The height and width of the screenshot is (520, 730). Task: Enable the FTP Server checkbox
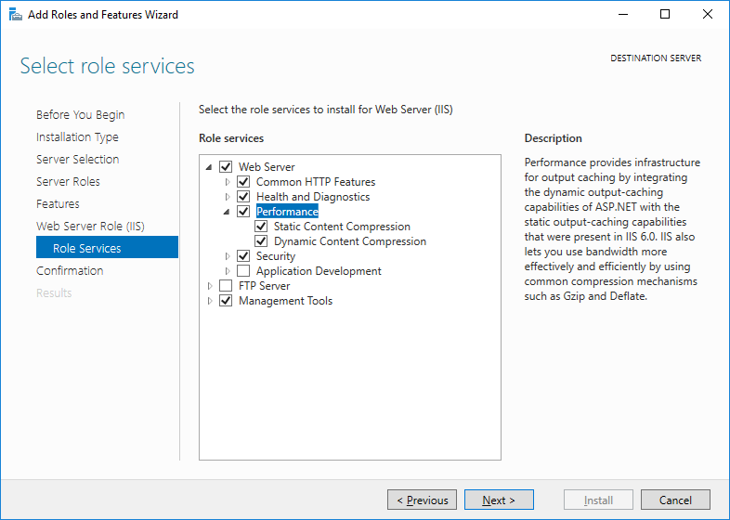pyautogui.click(x=226, y=286)
